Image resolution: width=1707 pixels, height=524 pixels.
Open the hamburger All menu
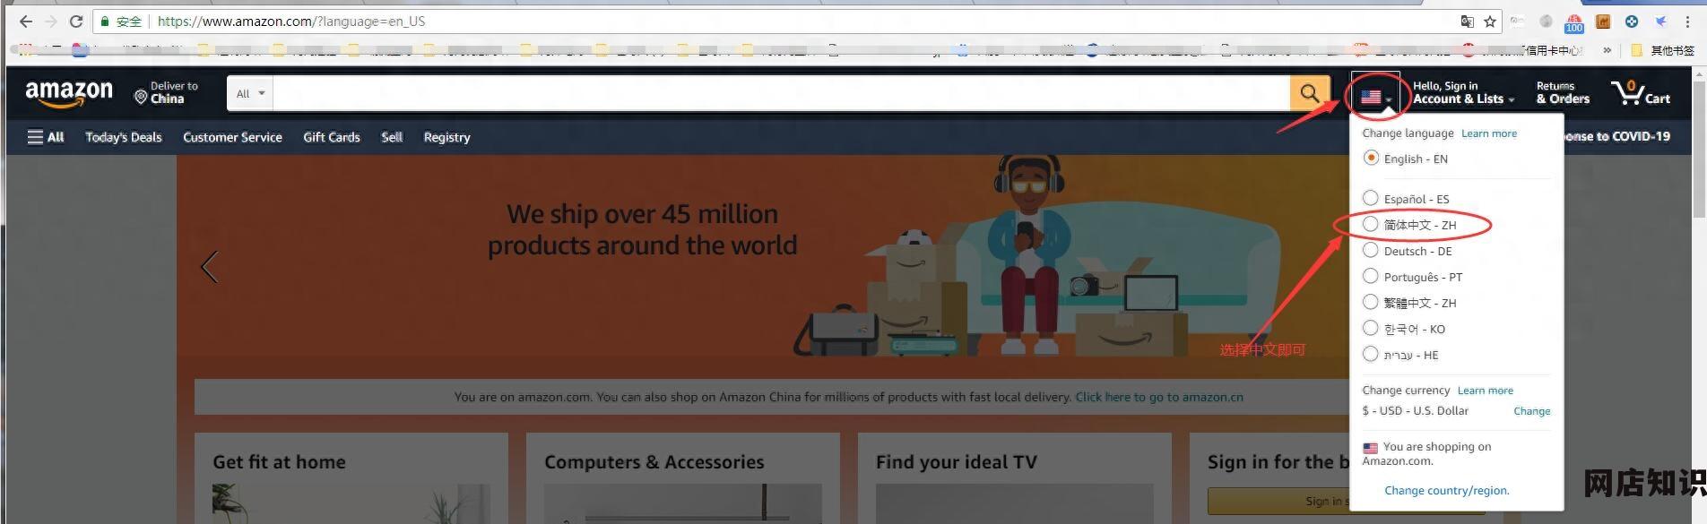tap(46, 137)
